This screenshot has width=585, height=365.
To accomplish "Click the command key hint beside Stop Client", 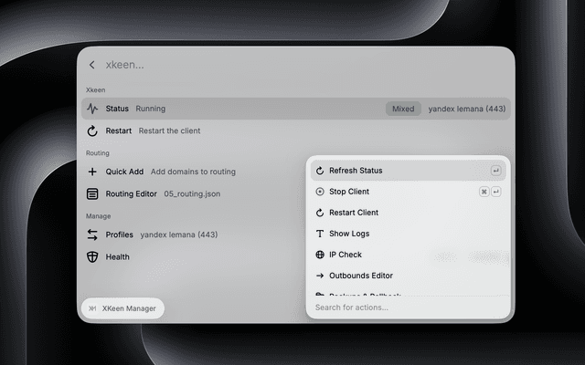I will [x=484, y=192].
